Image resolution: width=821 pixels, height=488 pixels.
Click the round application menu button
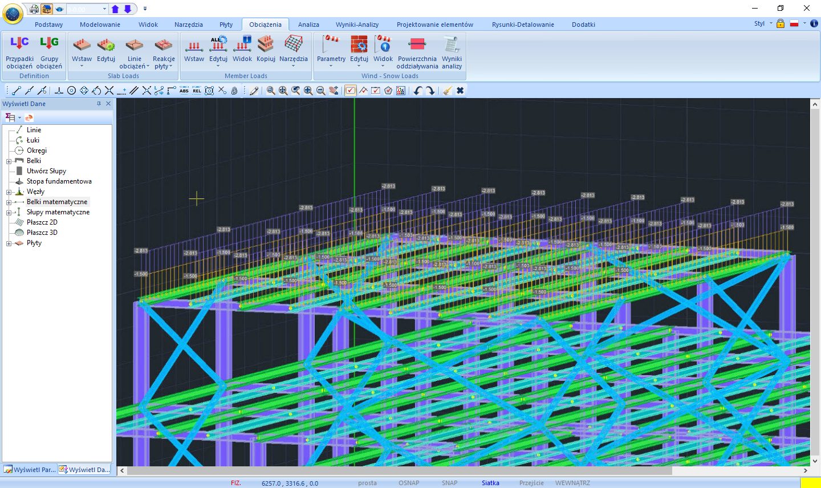click(x=13, y=14)
